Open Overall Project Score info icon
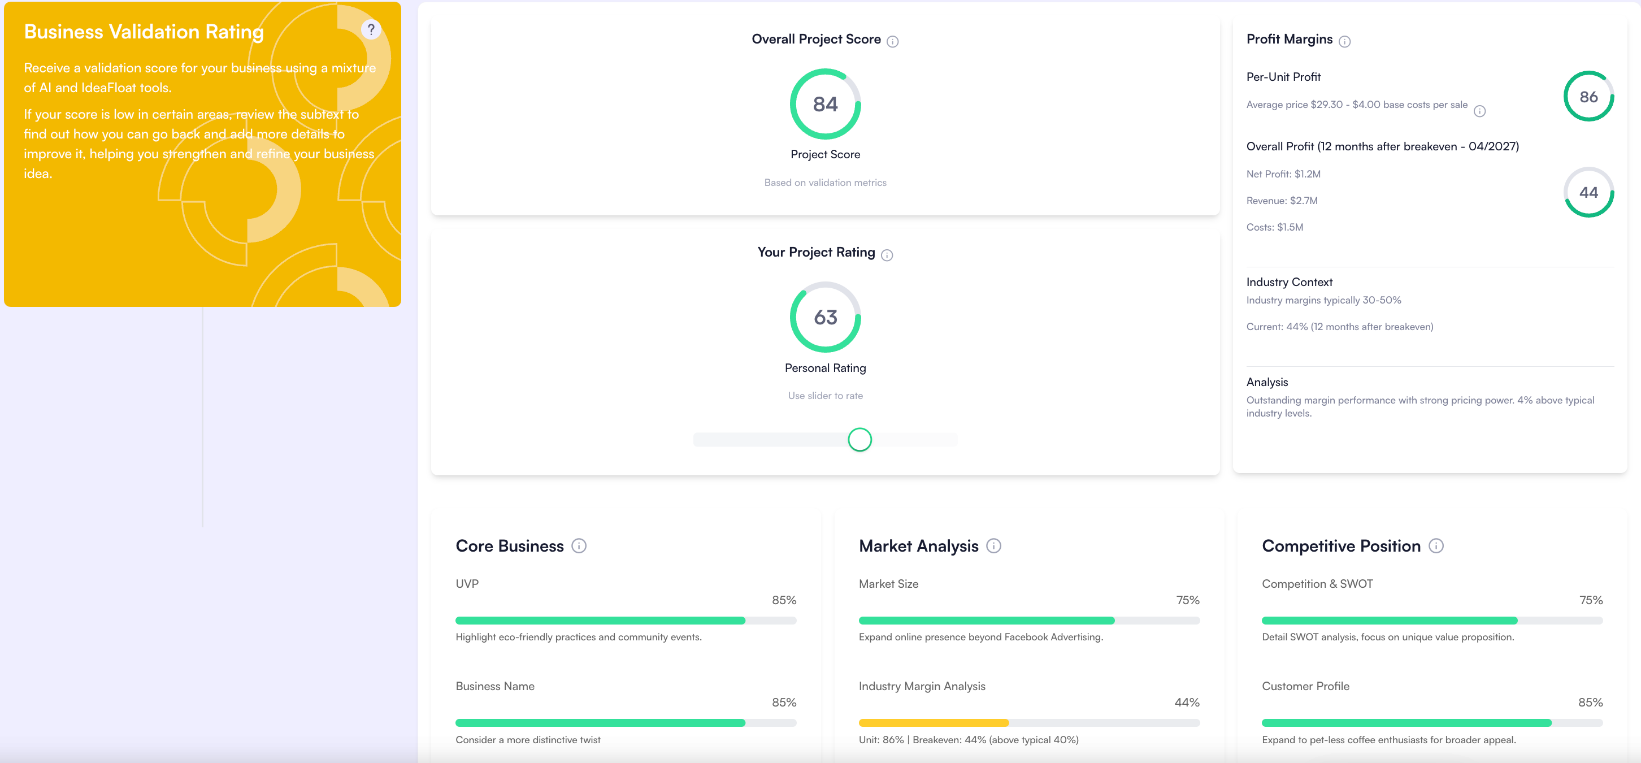Image resolution: width=1641 pixels, height=763 pixels. tap(892, 41)
